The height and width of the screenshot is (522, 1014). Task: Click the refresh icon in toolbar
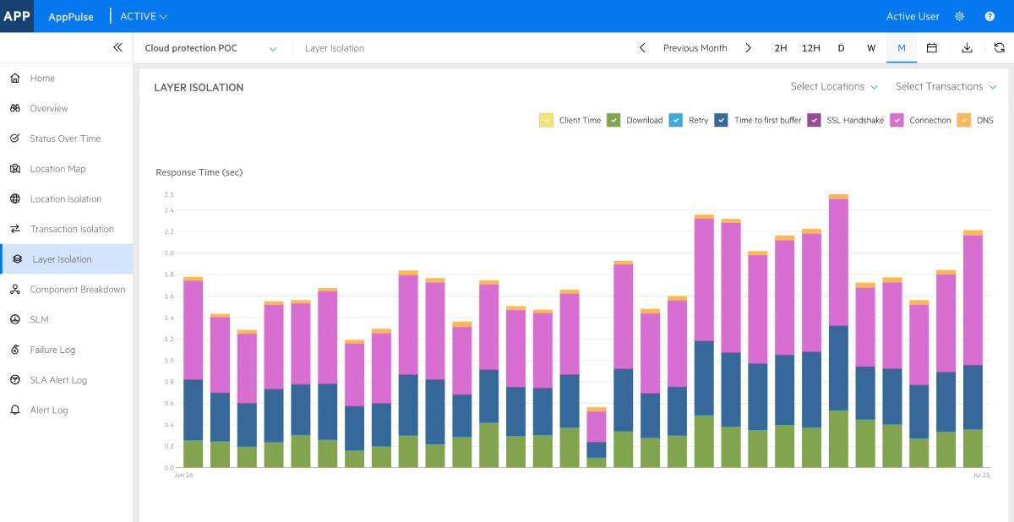pos(999,48)
